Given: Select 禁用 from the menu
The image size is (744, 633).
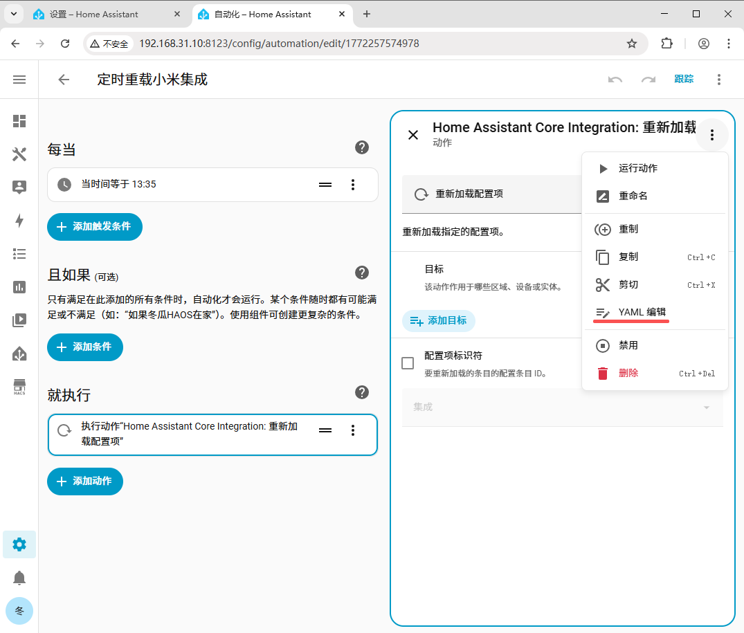Looking at the screenshot, I should [x=655, y=346].
